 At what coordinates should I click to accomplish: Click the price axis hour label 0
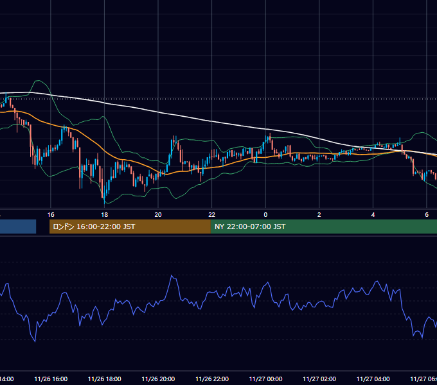coord(265,215)
